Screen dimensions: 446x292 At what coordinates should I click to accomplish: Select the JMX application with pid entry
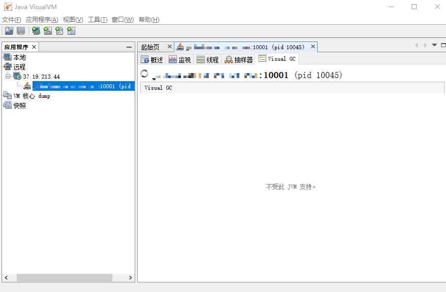pos(83,86)
